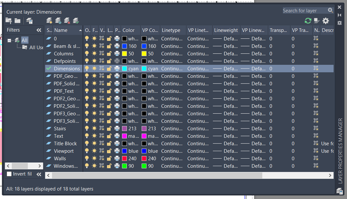Viewport: 347px width, 199px height.
Task: Click the layer list horizontal scrollbar thumb
Action: (157, 175)
